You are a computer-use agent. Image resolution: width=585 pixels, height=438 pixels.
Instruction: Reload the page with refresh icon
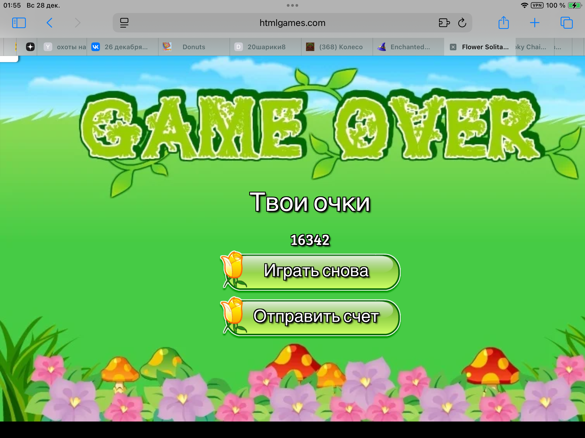tap(462, 23)
